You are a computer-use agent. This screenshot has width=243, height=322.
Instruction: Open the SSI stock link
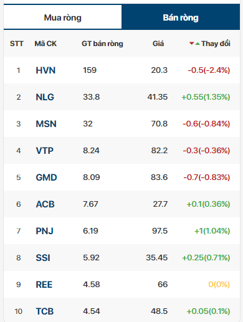43,258
